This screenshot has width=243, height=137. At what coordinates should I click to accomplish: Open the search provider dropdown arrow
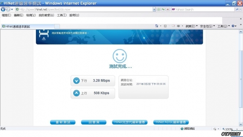(x=240, y=10)
